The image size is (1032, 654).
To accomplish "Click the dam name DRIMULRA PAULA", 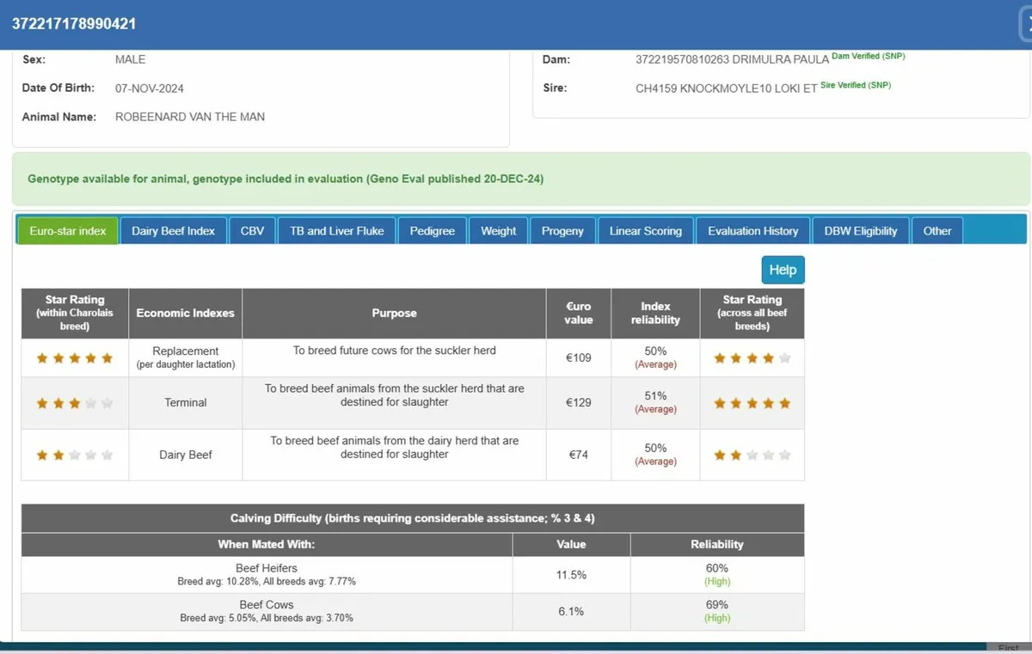I will (x=781, y=60).
